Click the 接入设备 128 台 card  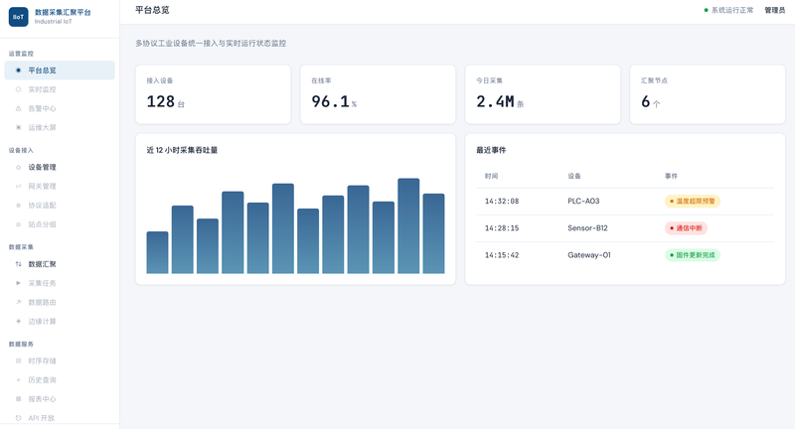tap(213, 94)
